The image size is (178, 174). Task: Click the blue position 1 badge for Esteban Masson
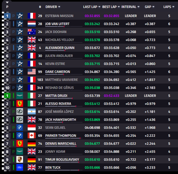tap(7, 16)
